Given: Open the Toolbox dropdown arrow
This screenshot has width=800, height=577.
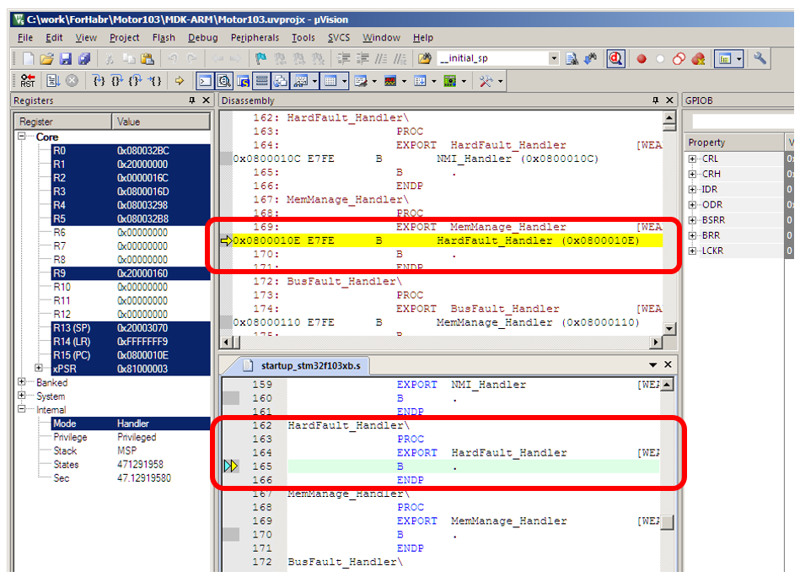Looking at the screenshot, I should (x=500, y=81).
